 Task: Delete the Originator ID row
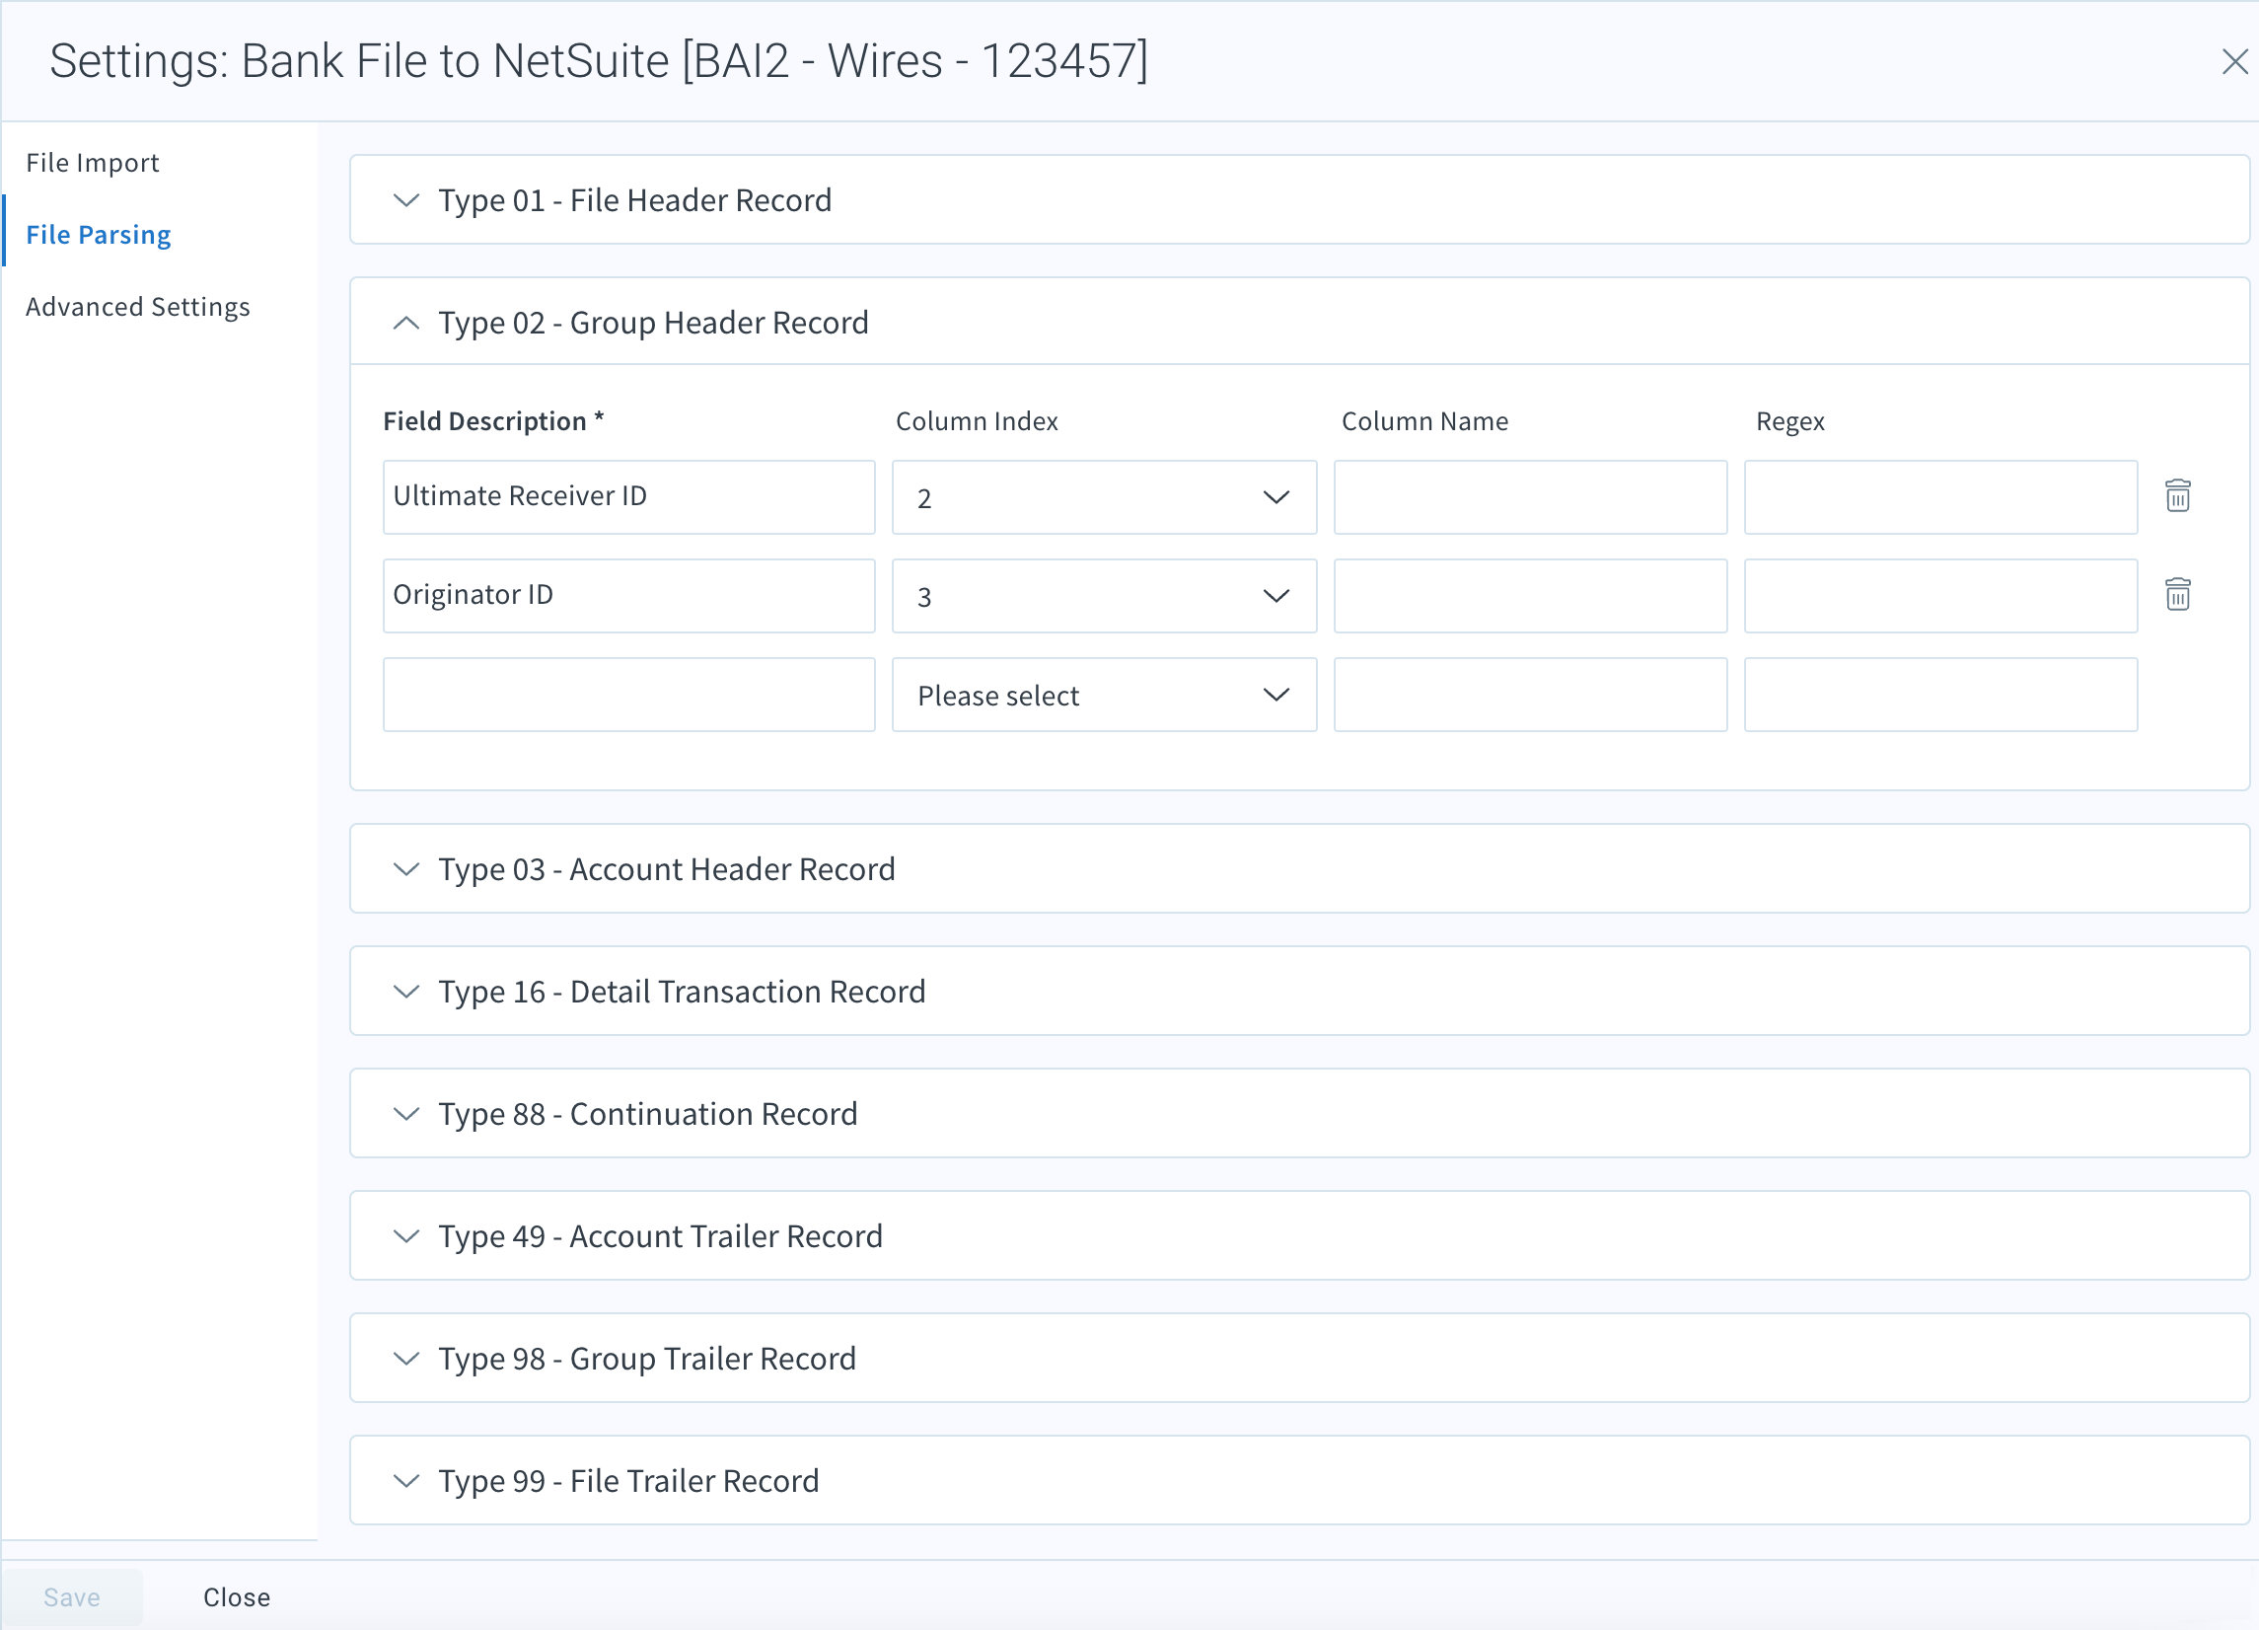point(2178,594)
